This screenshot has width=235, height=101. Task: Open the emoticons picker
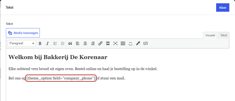(130, 43)
